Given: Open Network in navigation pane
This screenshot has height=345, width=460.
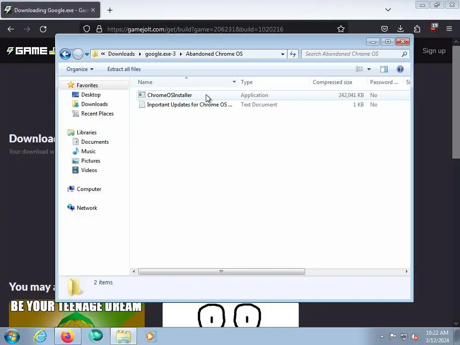Looking at the screenshot, I should coord(87,208).
